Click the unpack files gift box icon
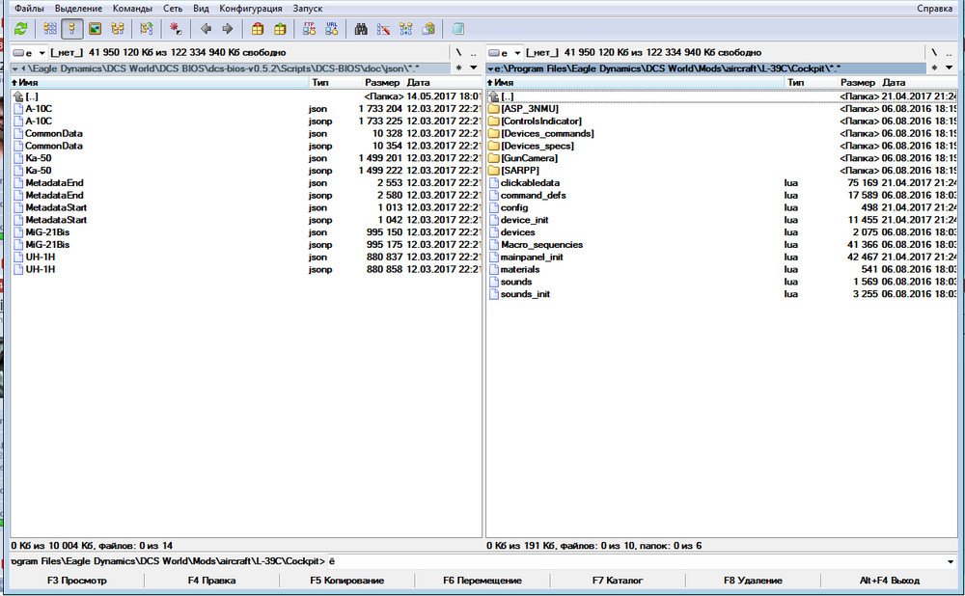Image resolution: width=965 pixels, height=596 pixels. pyautogui.click(x=280, y=28)
